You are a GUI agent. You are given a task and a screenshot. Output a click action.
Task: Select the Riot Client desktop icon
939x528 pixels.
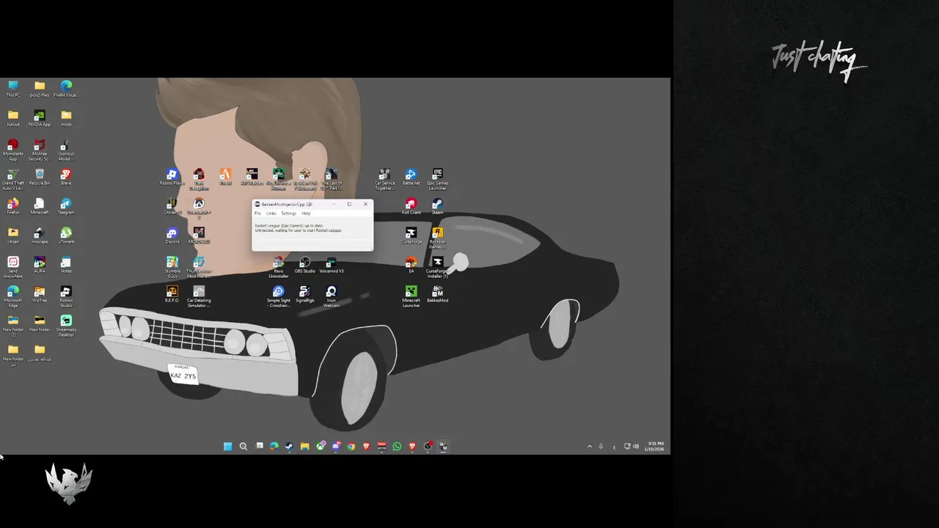411,206
